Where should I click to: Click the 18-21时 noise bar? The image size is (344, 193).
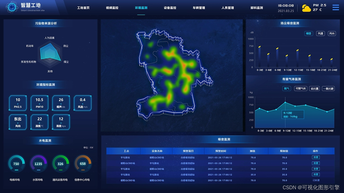[x=321, y=63]
